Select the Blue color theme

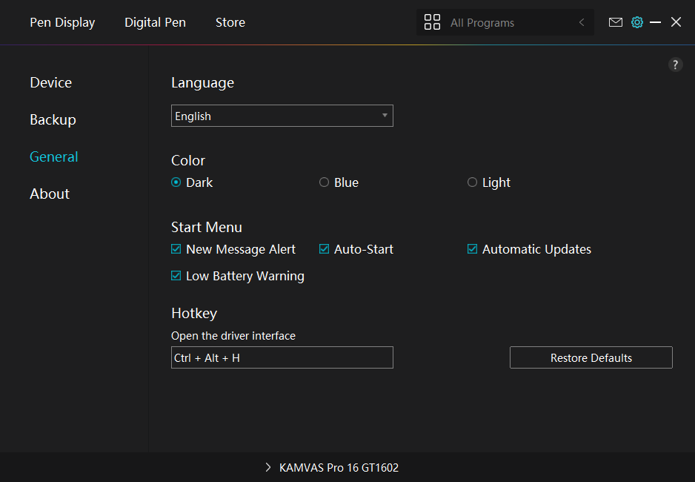[324, 182]
